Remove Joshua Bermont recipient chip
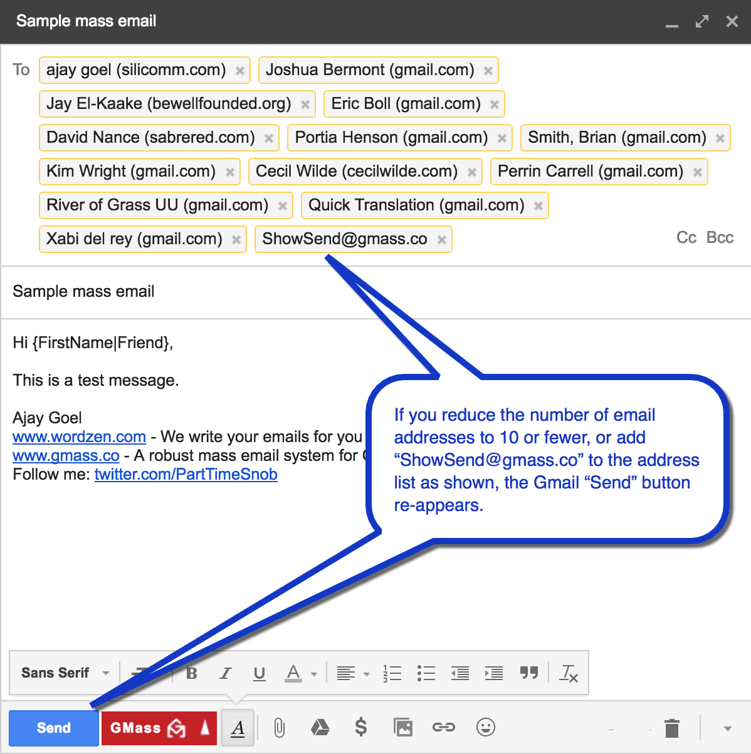The height and width of the screenshot is (754, 751). (x=488, y=71)
